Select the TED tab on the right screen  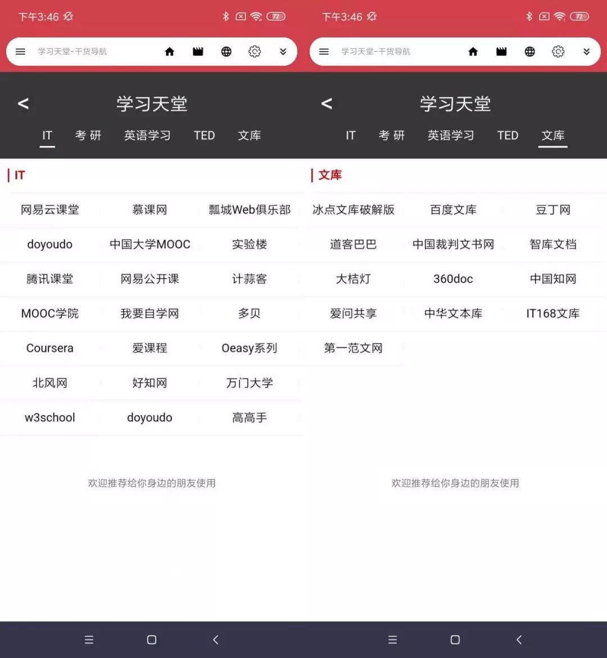508,136
